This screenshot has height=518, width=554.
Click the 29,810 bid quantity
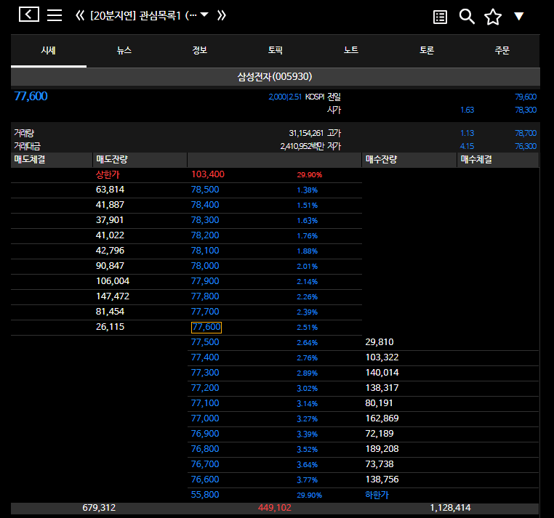pyautogui.click(x=379, y=342)
